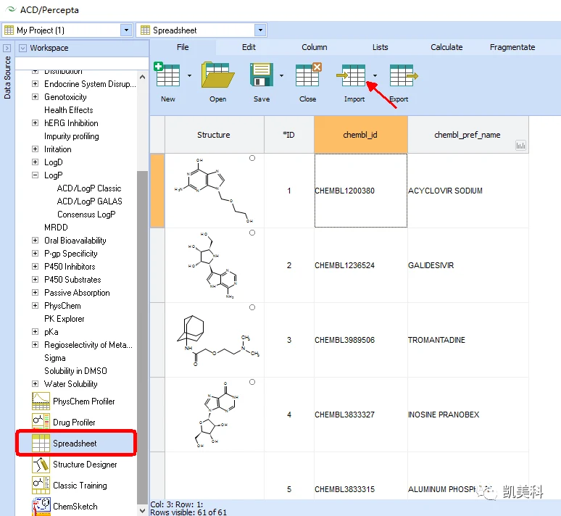Viewport: 561px width, 516px height.
Task: Click the Export table icon
Action: (x=404, y=75)
